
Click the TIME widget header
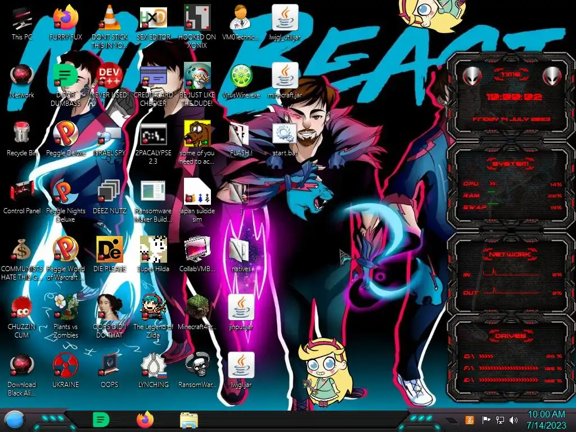(x=511, y=75)
